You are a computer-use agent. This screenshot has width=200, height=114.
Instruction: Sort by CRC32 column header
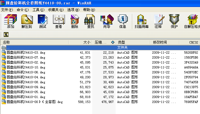click(190, 42)
